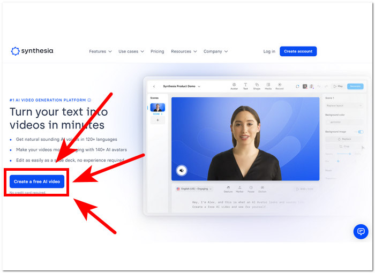Click the Synthesia logo
Image resolution: width=375 pixels, height=273 pixels.
point(32,51)
